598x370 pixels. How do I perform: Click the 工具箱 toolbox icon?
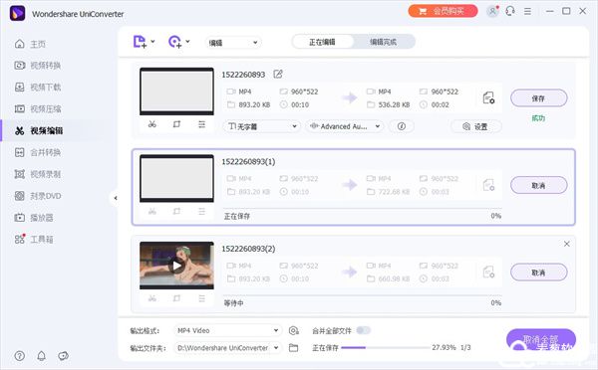click(20, 239)
